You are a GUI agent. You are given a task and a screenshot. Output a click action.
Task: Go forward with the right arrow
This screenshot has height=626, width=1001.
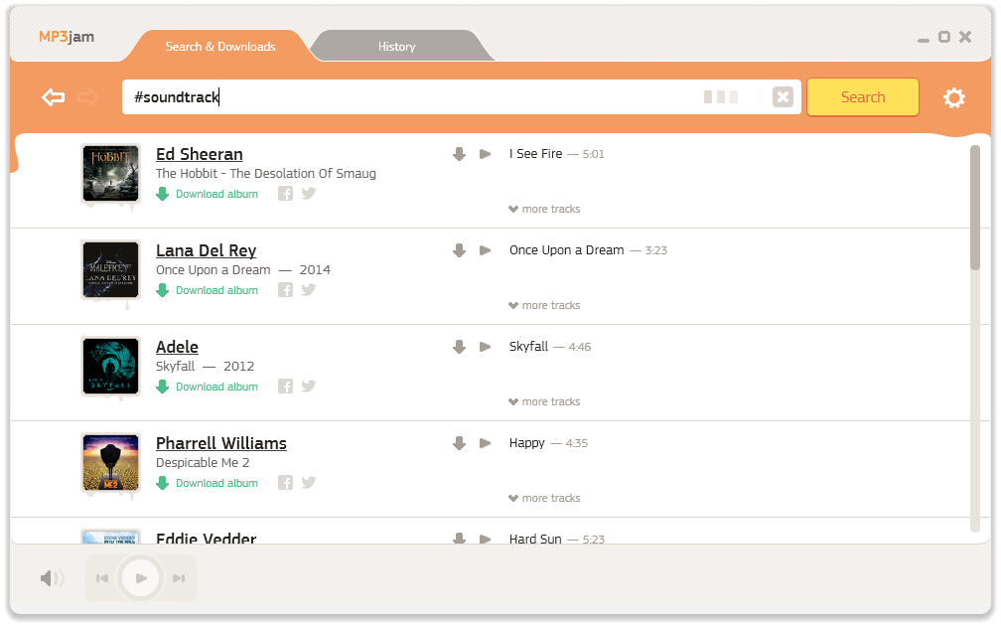88,97
